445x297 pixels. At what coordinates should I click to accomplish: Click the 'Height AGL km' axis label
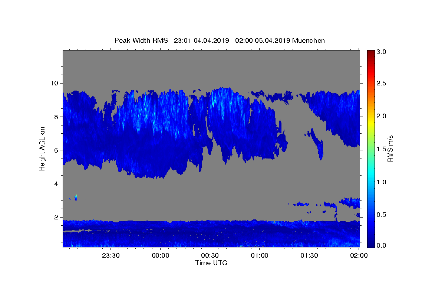(42, 149)
